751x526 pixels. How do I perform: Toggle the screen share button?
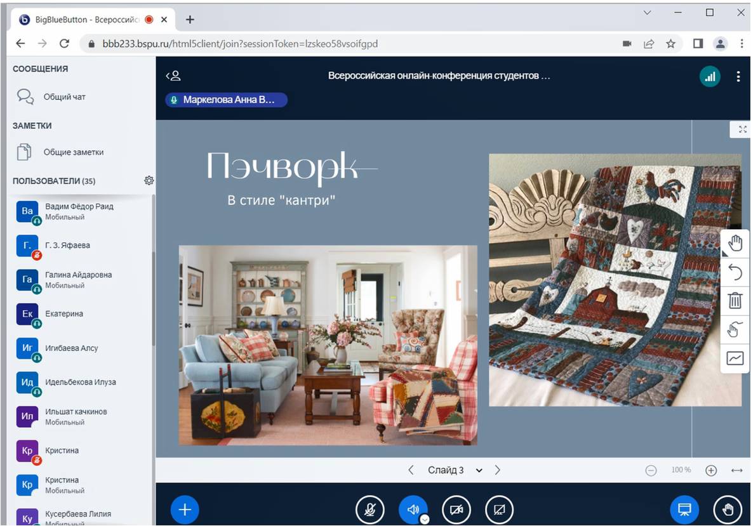[x=499, y=510]
